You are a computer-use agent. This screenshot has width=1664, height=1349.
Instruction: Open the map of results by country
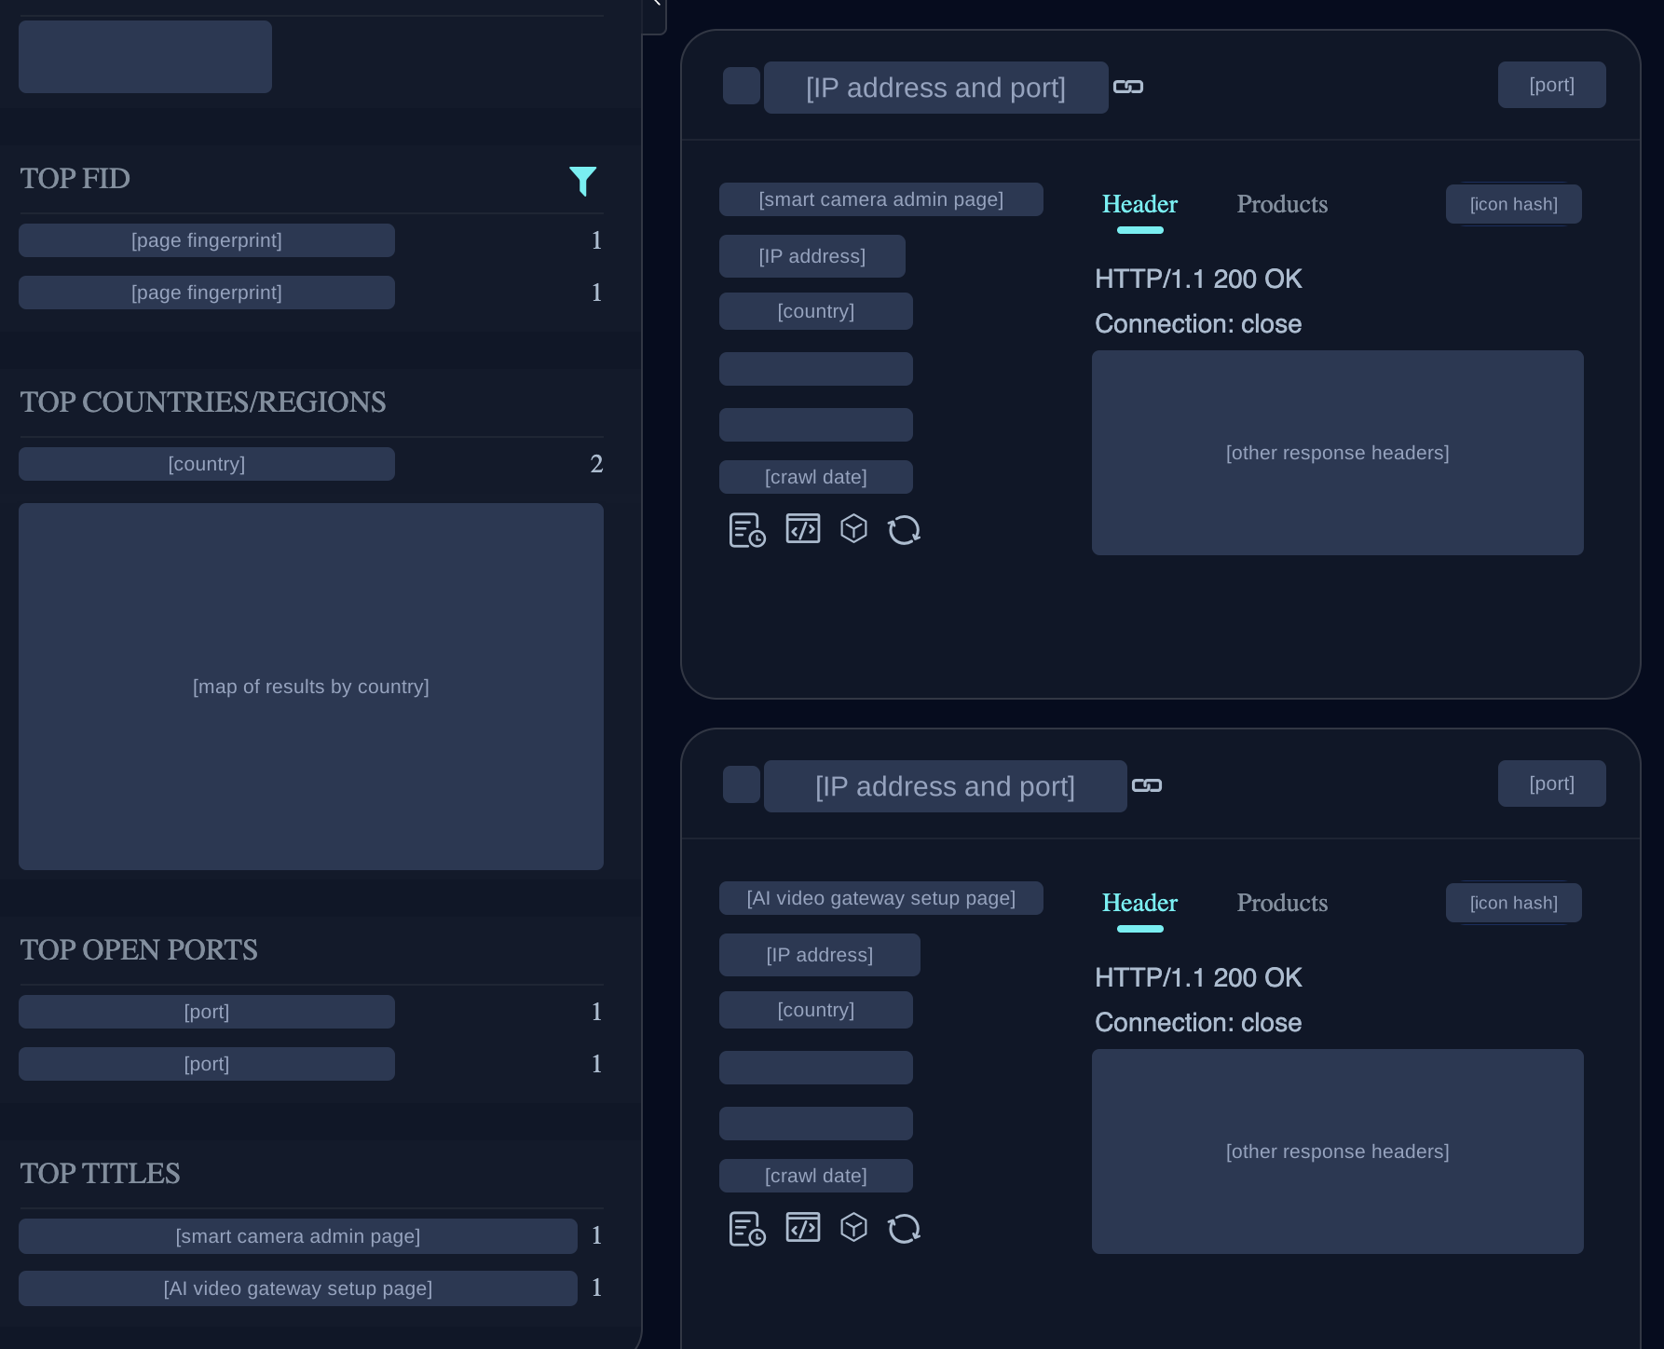click(311, 687)
